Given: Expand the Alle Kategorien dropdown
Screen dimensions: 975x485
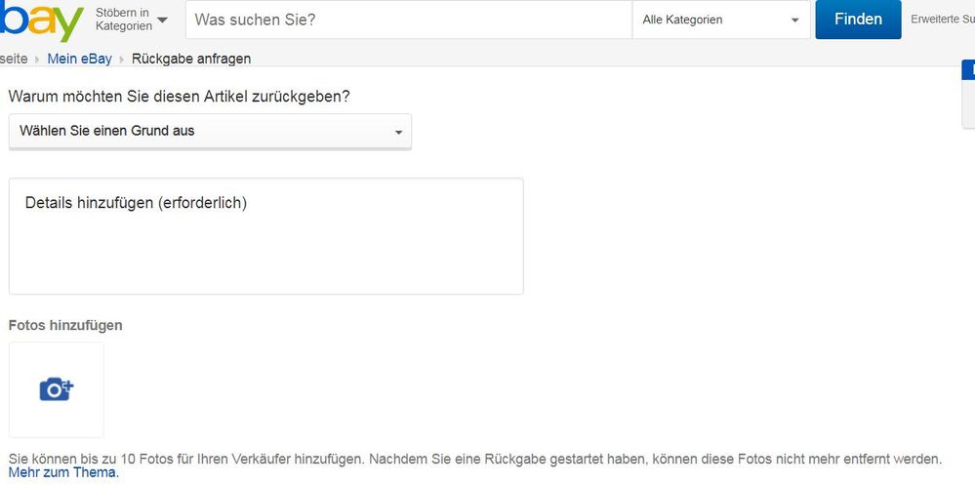Looking at the screenshot, I should click(720, 20).
